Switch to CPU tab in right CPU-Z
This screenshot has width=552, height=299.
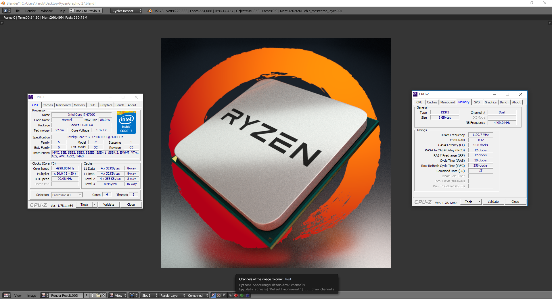[419, 102]
